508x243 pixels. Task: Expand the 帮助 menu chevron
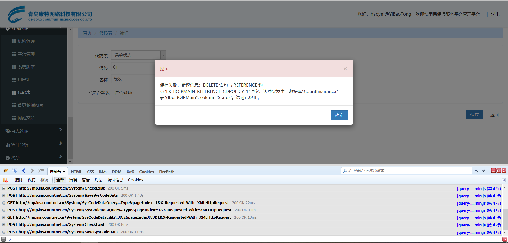point(61,156)
